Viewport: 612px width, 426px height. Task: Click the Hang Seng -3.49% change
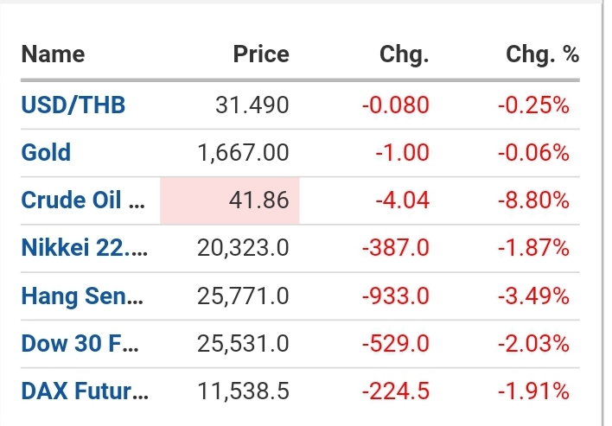533,296
